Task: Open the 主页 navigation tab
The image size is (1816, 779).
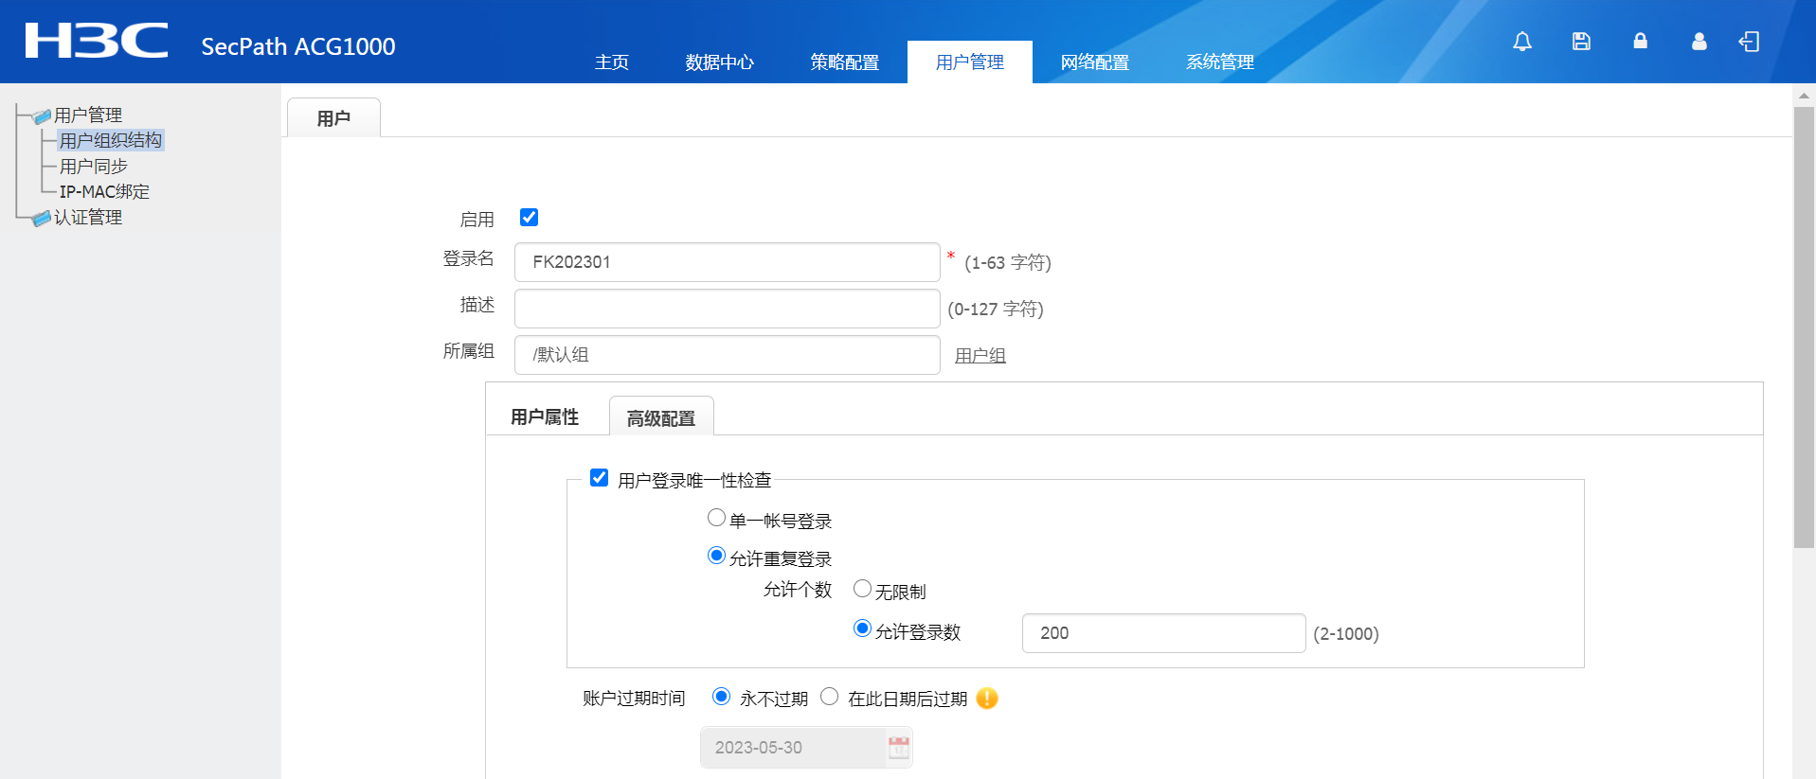Action: tap(612, 62)
